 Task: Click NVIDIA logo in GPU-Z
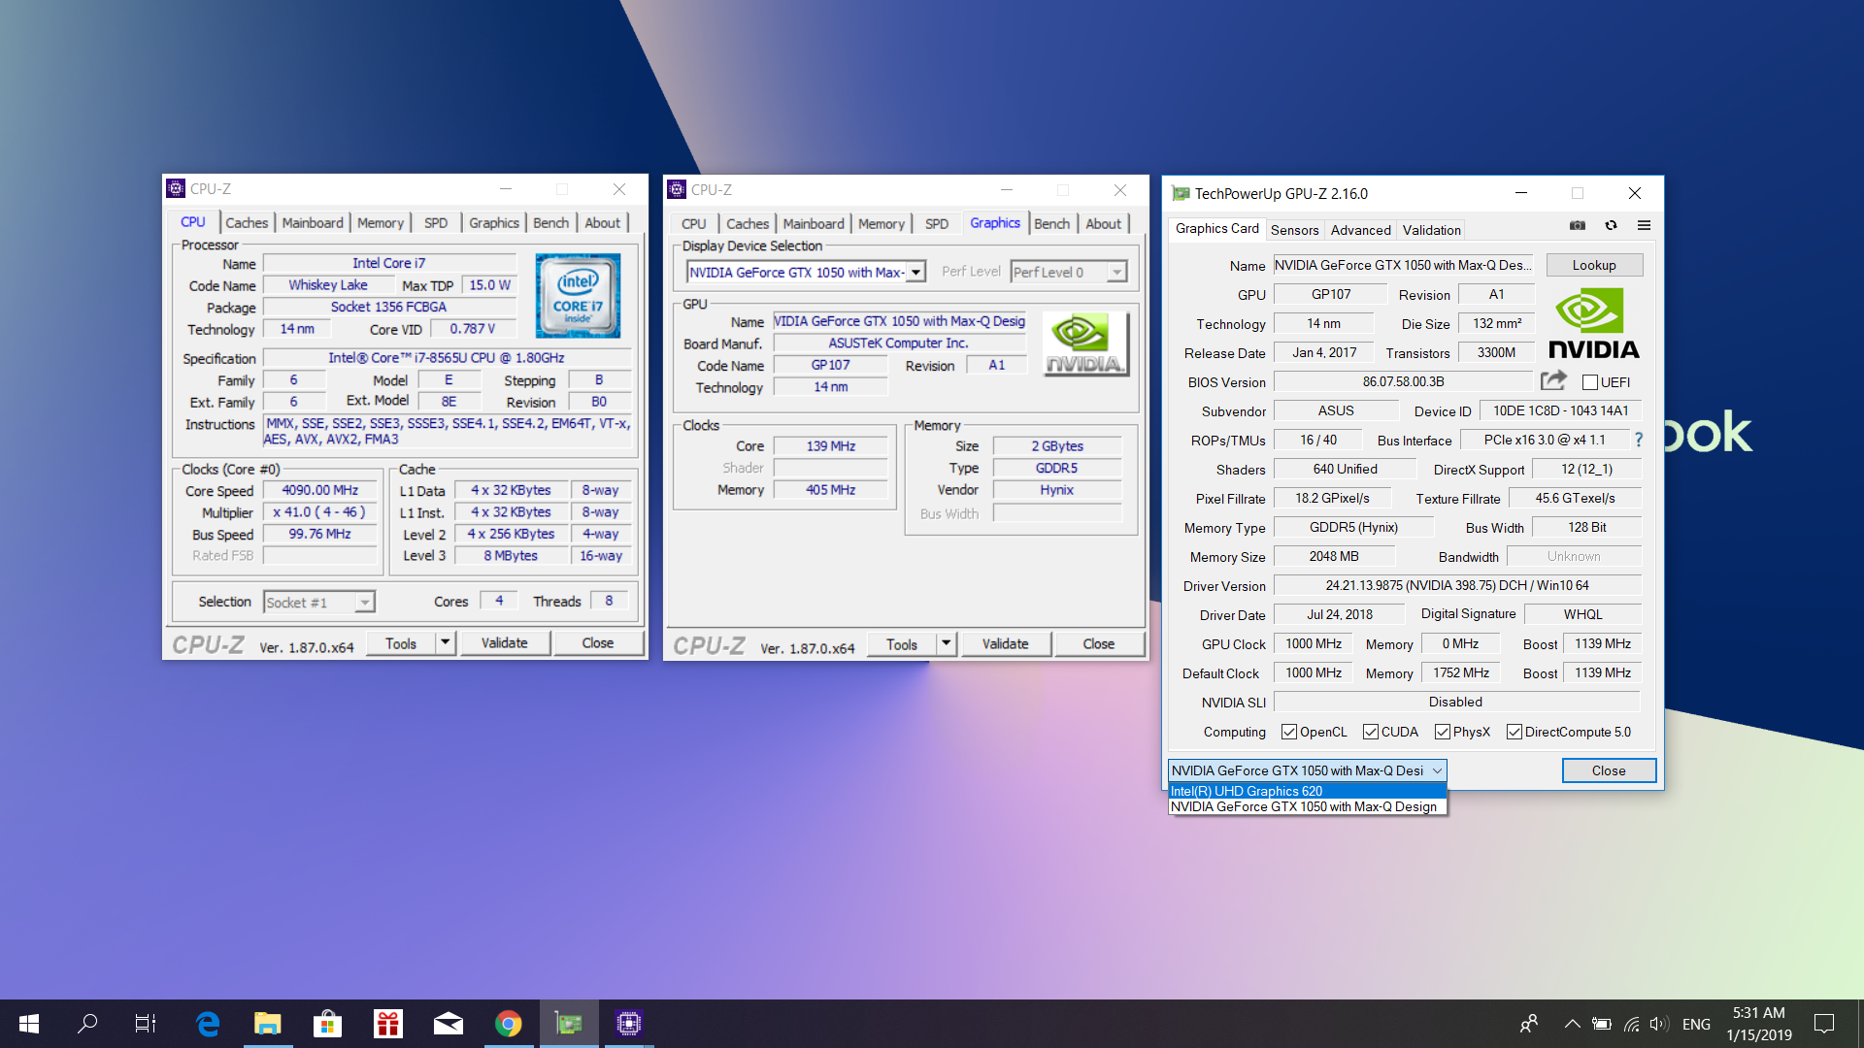point(1593,325)
